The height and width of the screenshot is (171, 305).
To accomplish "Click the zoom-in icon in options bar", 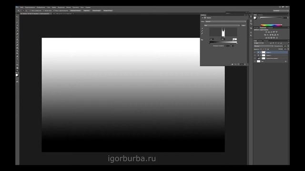I will 23,10.
